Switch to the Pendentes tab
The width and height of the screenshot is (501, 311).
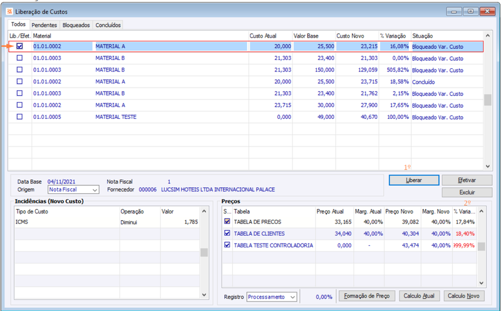point(44,25)
